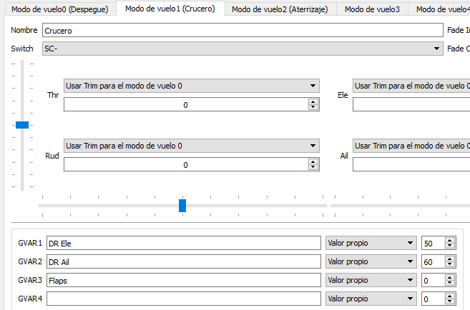Decrease GVAR2 value below 60

[x=449, y=264]
